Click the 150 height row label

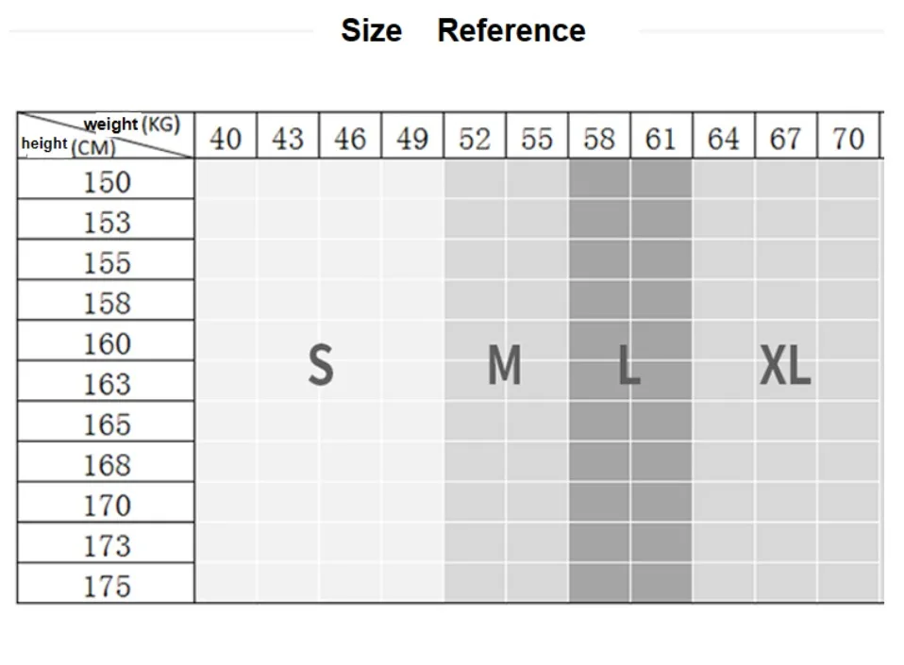(106, 181)
